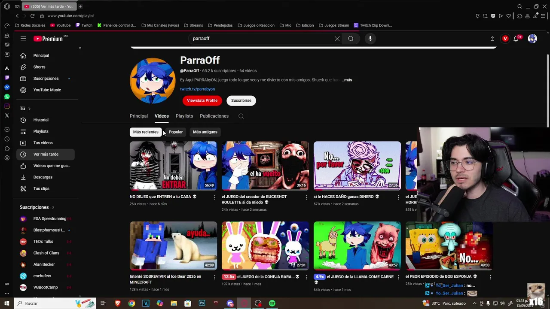
Task: Expand the Tú section chevron
Action: click(29, 109)
